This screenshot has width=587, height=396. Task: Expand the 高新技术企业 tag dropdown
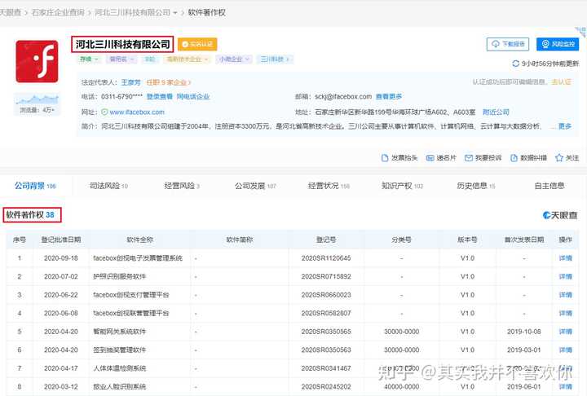coord(188,59)
